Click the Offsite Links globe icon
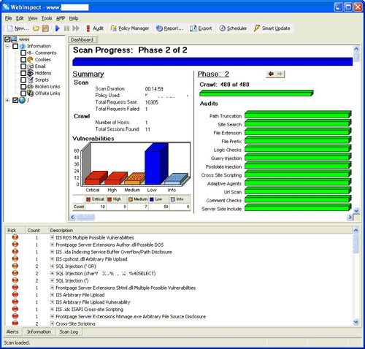Viewport: 365px width, 349px height. (30, 93)
